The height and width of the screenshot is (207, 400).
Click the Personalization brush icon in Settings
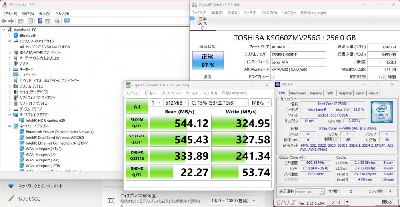coord(11,198)
